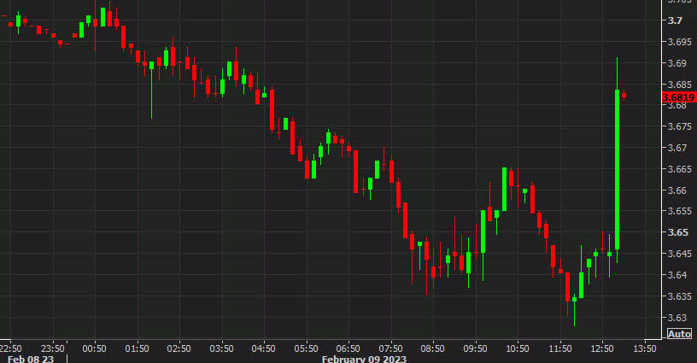Click the red 3.6819 current price label
The width and height of the screenshot is (697, 363).
678,97
